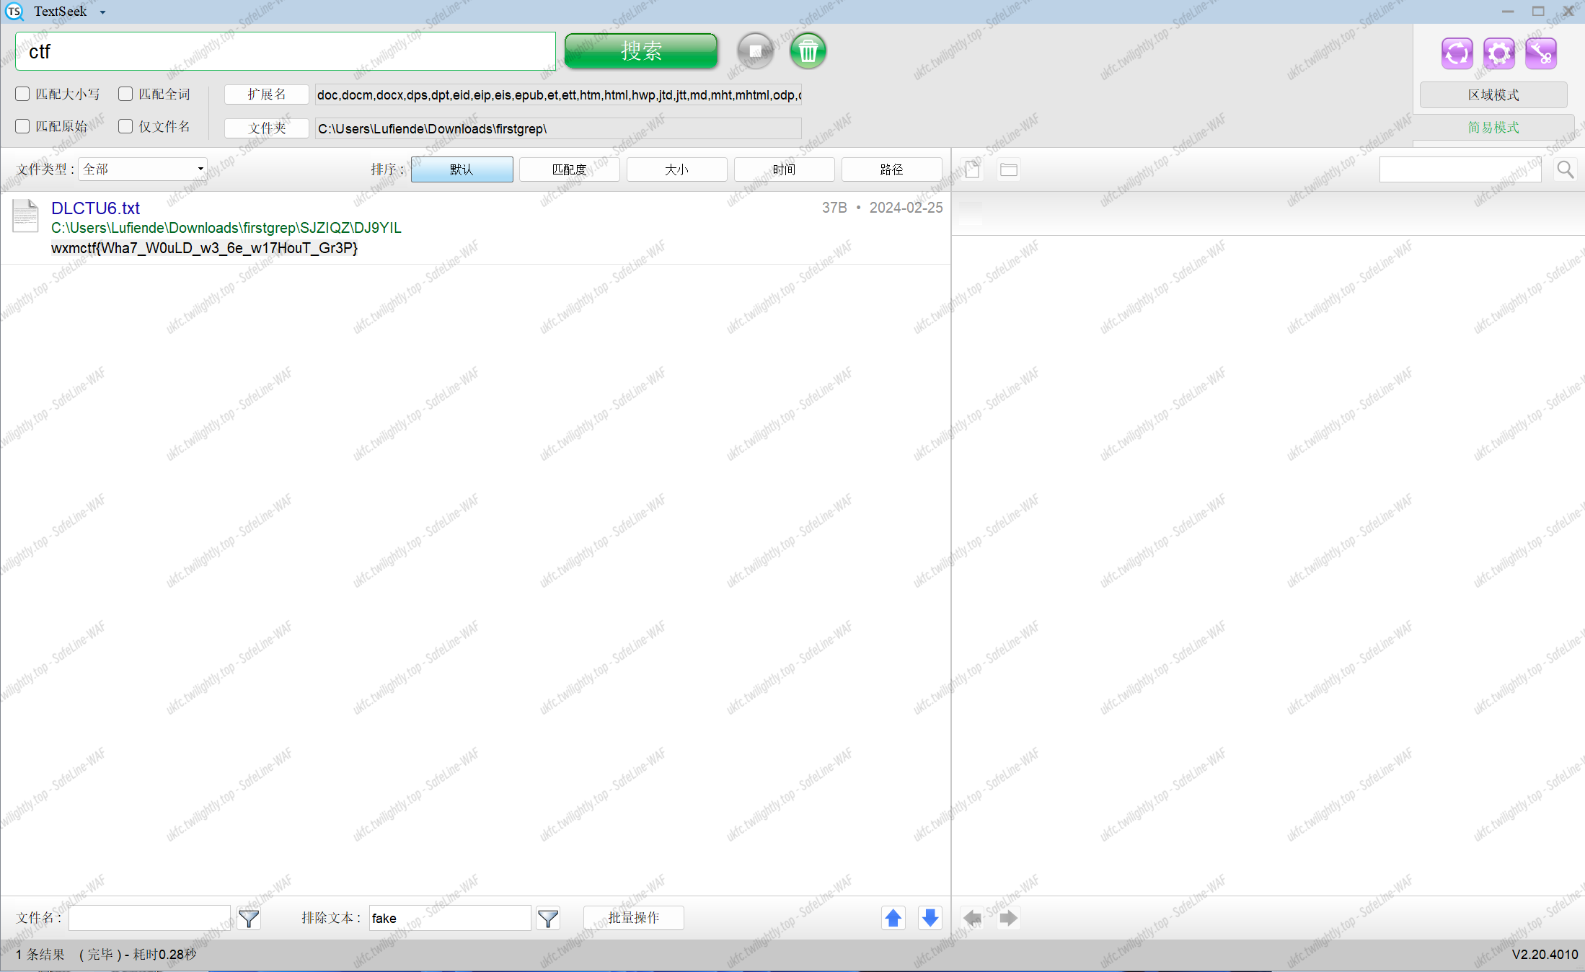Sort results by 时间 tab
This screenshot has width=1585, height=972.
(x=784, y=169)
